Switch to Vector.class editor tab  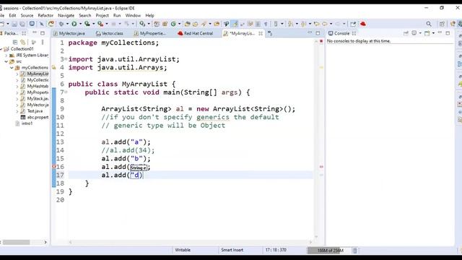(x=110, y=33)
